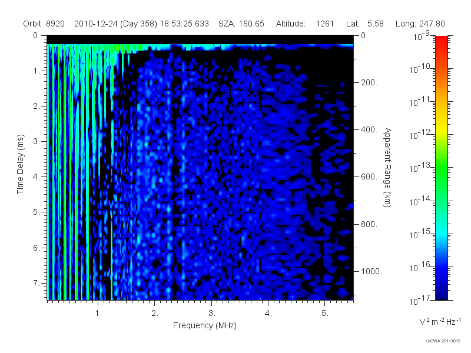Click the colorbar label 10⁻⁹
The height and width of the screenshot is (353, 471).
pyautogui.click(x=422, y=36)
